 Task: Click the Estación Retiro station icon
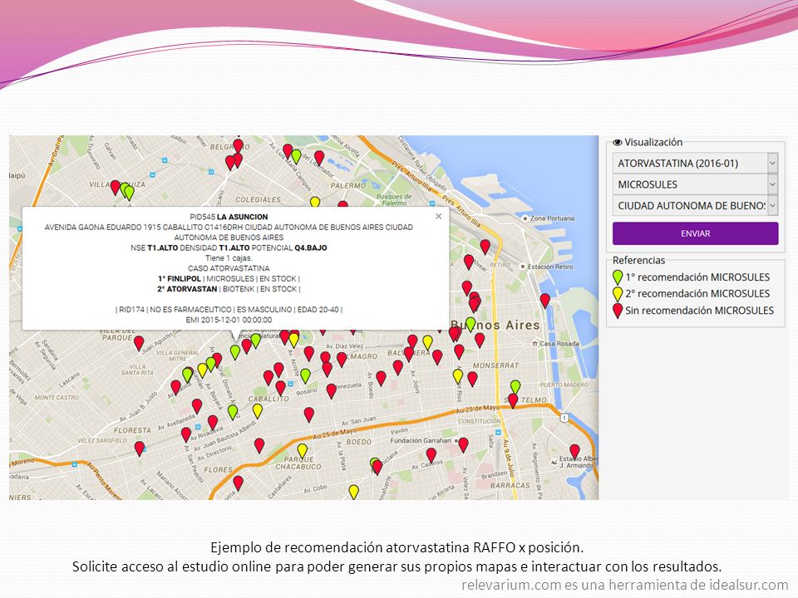(x=522, y=267)
